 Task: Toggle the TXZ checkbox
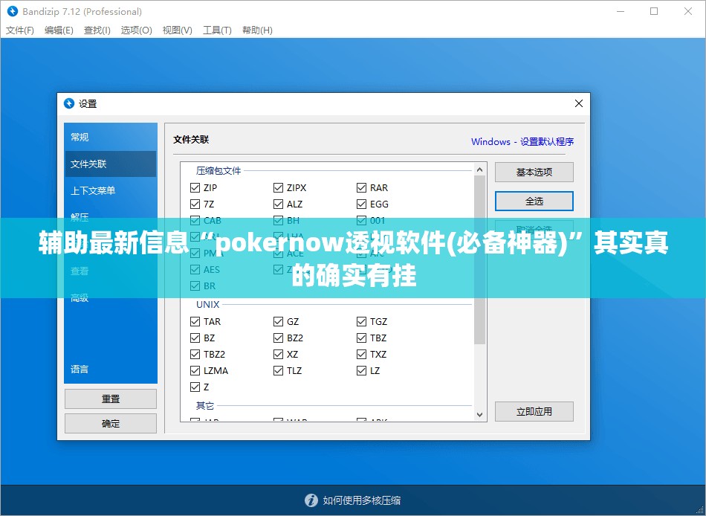tap(362, 354)
